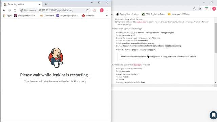Click the browser forward arrow
Image resolution: width=217 pixels, height=122 pixels.
click(9, 10)
